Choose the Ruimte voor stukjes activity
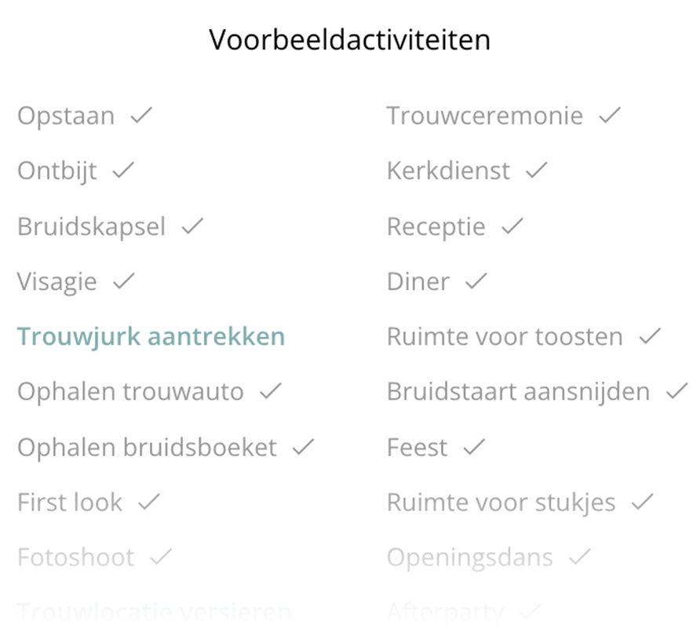This screenshot has height=635, width=700. (x=501, y=503)
